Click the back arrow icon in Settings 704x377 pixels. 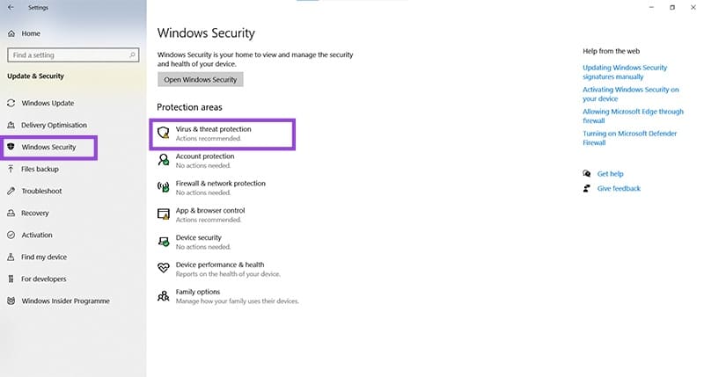(11, 7)
